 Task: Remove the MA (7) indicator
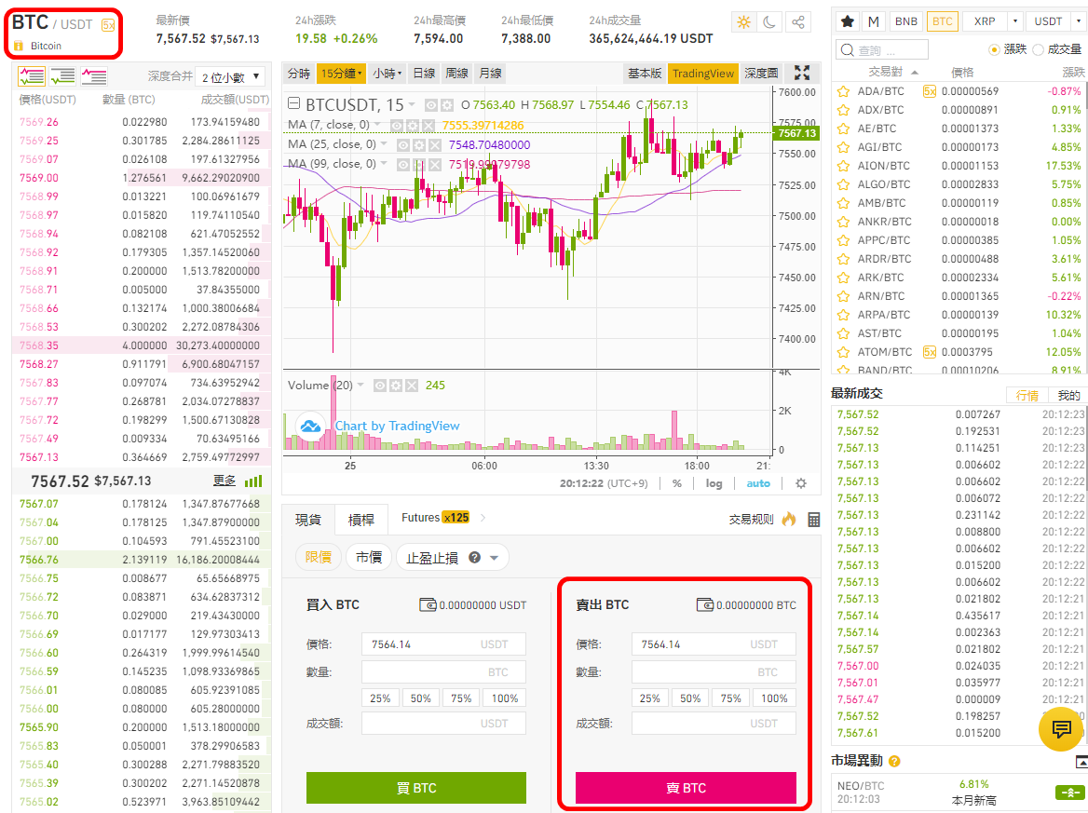point(428,126)
